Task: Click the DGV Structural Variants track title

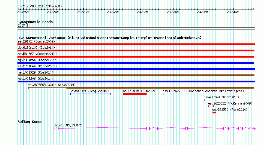Action: point(109,38)
